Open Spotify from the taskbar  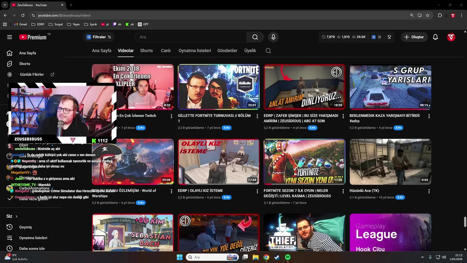[287, 257]
